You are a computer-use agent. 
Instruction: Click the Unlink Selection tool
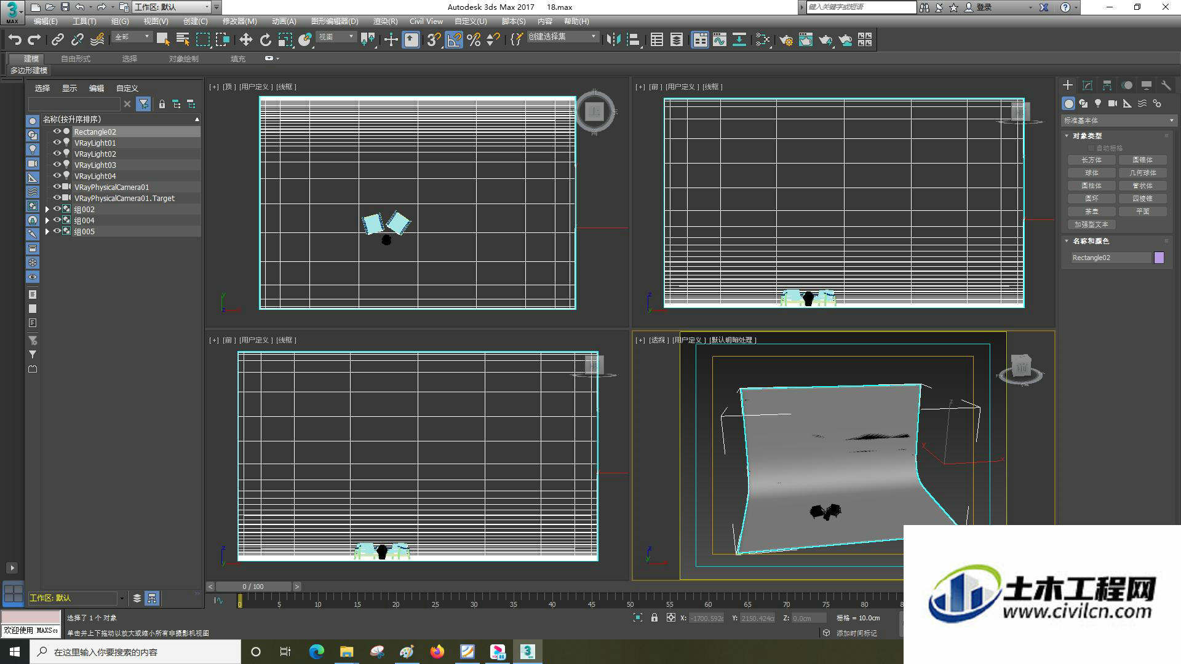78,40
